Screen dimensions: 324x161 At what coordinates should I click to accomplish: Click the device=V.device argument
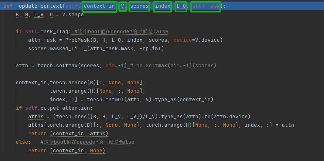(x=197, y=40)
